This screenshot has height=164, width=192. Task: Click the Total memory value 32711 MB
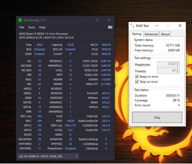[x=173, y=45]
